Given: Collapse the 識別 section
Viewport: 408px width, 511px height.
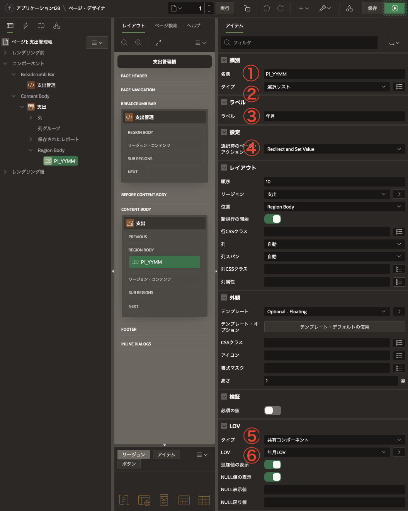Looking at the screenshot, I should pos(224,60).
